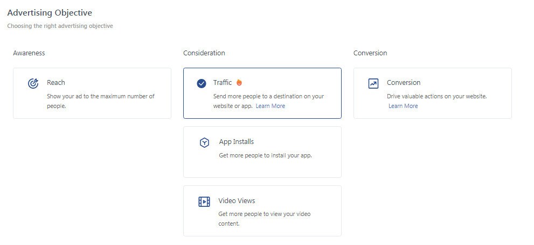534x245 pixels.
Task: Click the Conversion column heading
Action: pos(370,53)
